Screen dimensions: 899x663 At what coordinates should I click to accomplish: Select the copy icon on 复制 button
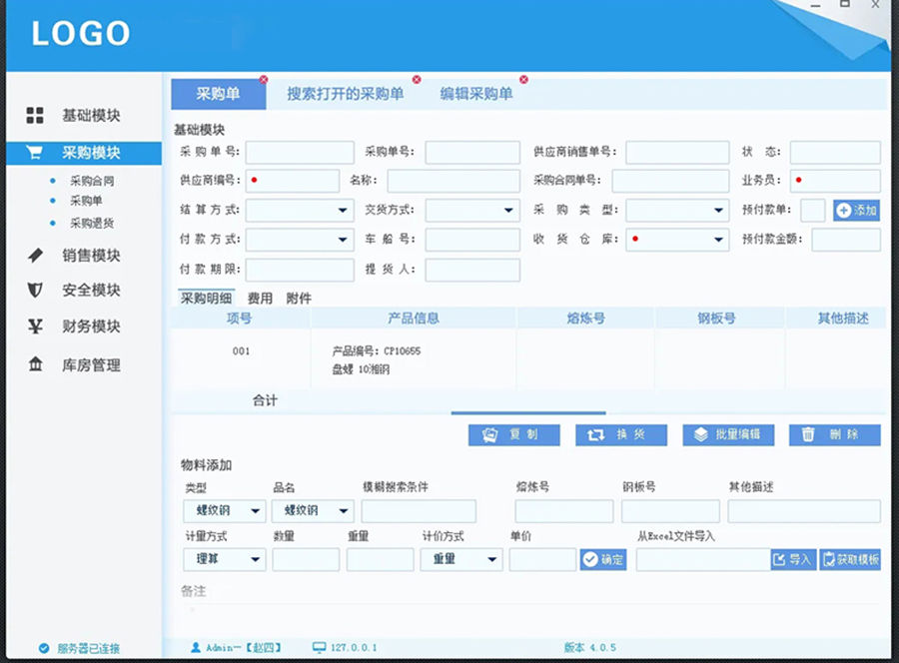point(490,434)
